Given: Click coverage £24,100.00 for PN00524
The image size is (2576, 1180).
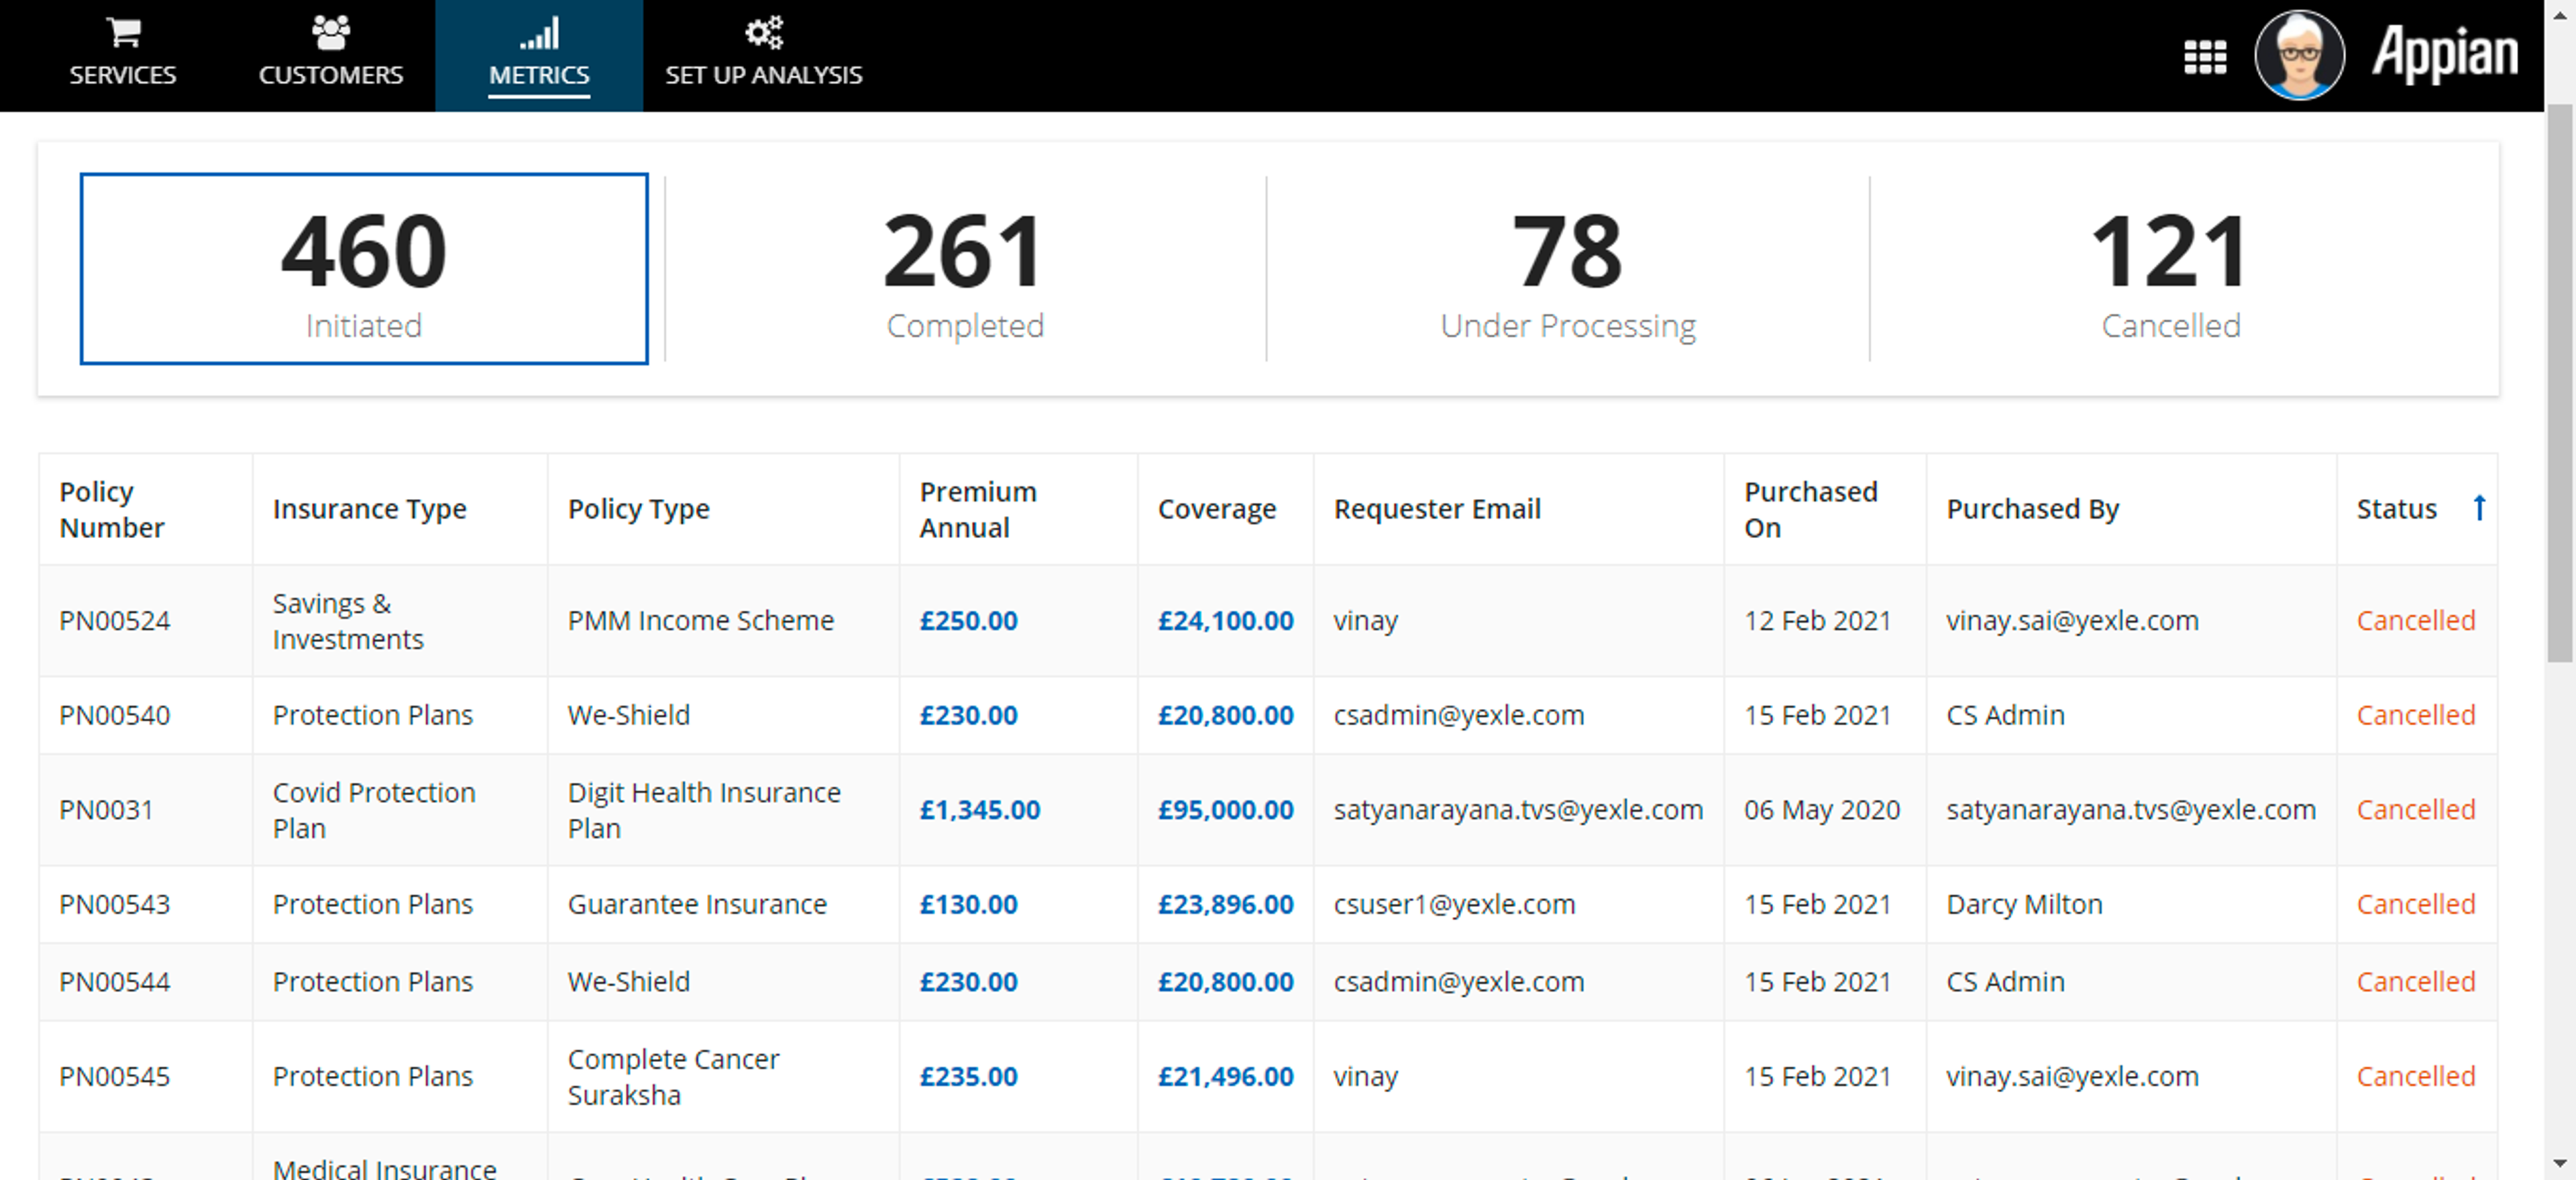Looking at the screenshot, I should point(1226,621).
